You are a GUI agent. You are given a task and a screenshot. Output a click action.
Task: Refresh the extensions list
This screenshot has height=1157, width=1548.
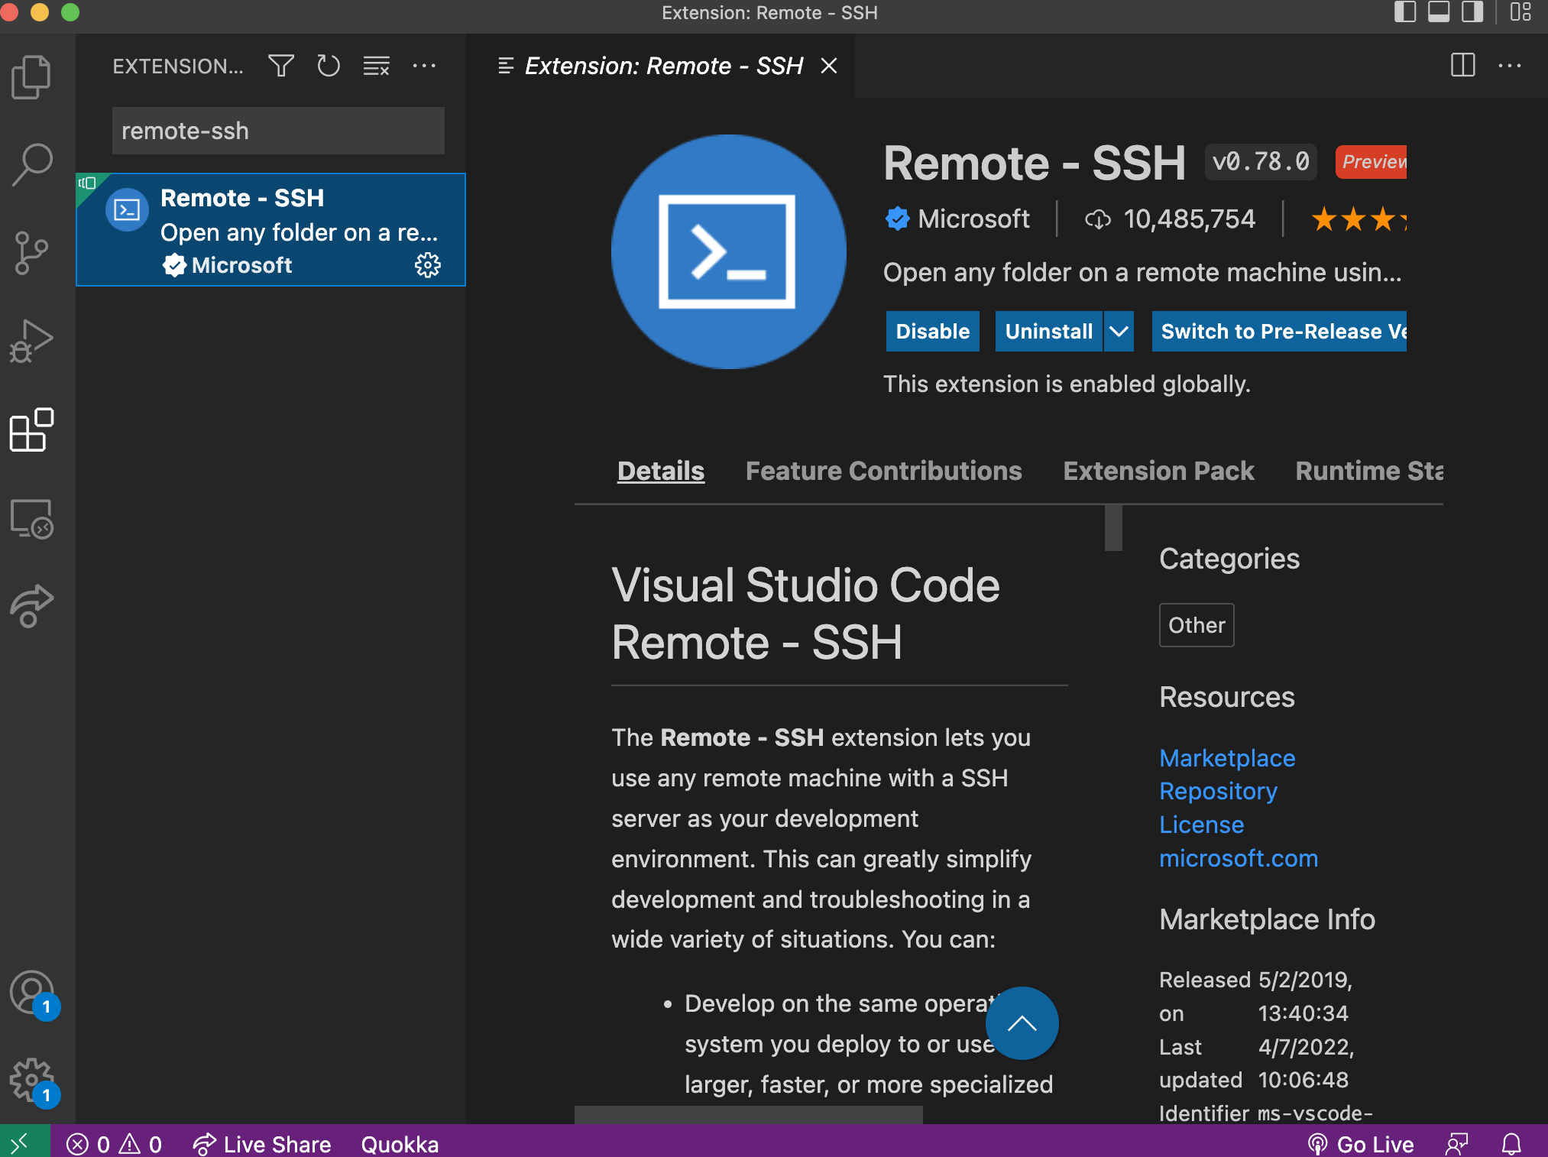(329, 66)
